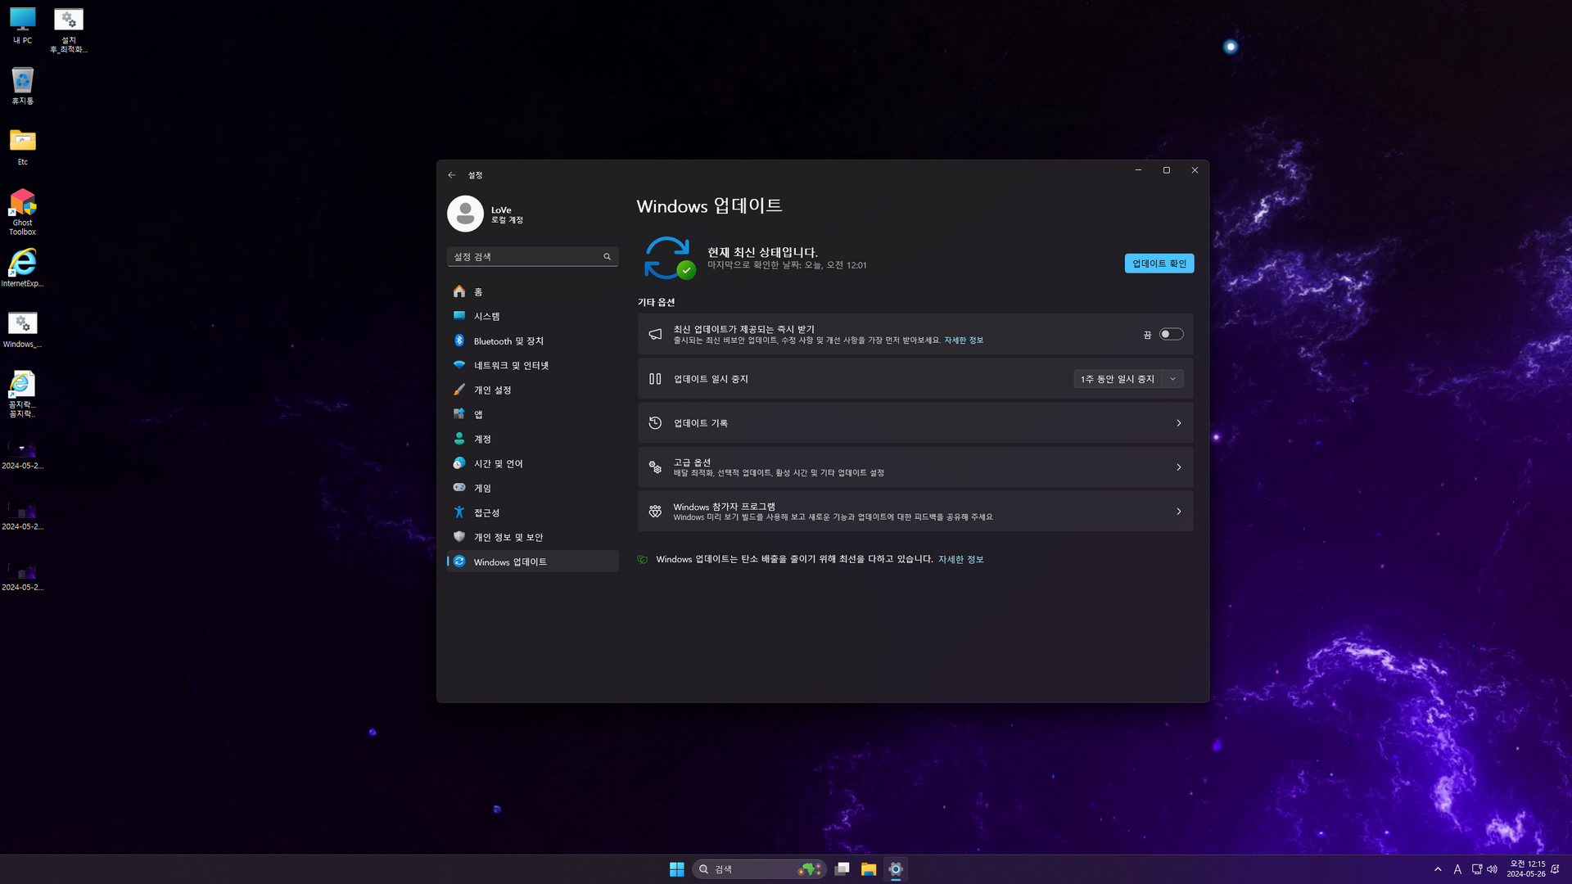Click the search magnifier icon in settings search
1572x884 pixels.
(607, 257)
